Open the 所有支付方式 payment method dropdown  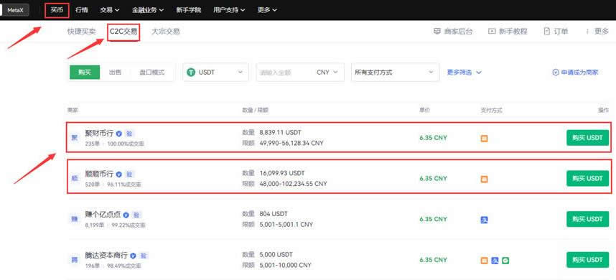coord(394,73)
